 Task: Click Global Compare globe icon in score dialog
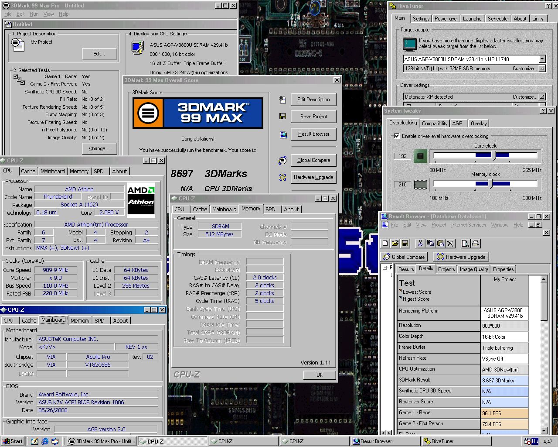tap(282, 160)
